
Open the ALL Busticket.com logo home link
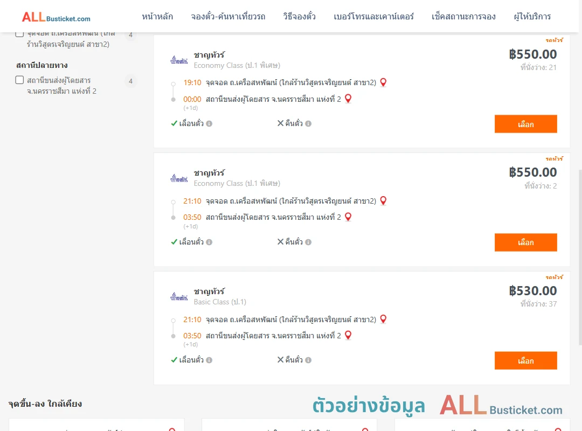[56, 17]
